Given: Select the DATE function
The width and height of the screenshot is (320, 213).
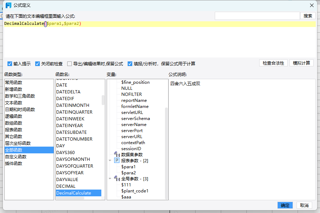Looking at the screenshot, I should click(x=79, y=85).
